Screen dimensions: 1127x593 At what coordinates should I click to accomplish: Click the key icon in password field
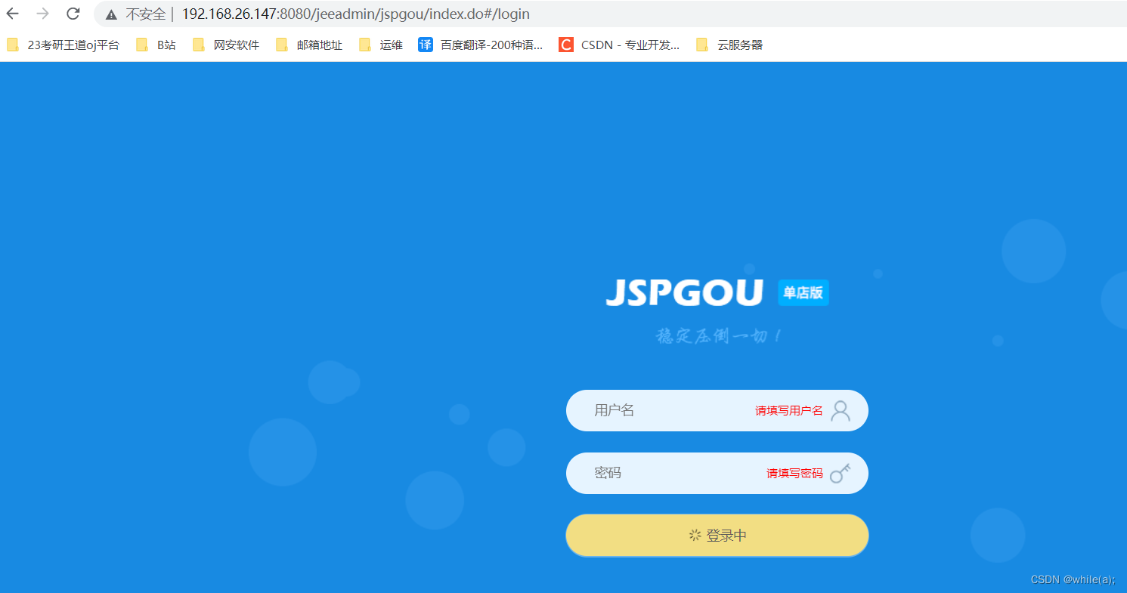coord(841,473)
